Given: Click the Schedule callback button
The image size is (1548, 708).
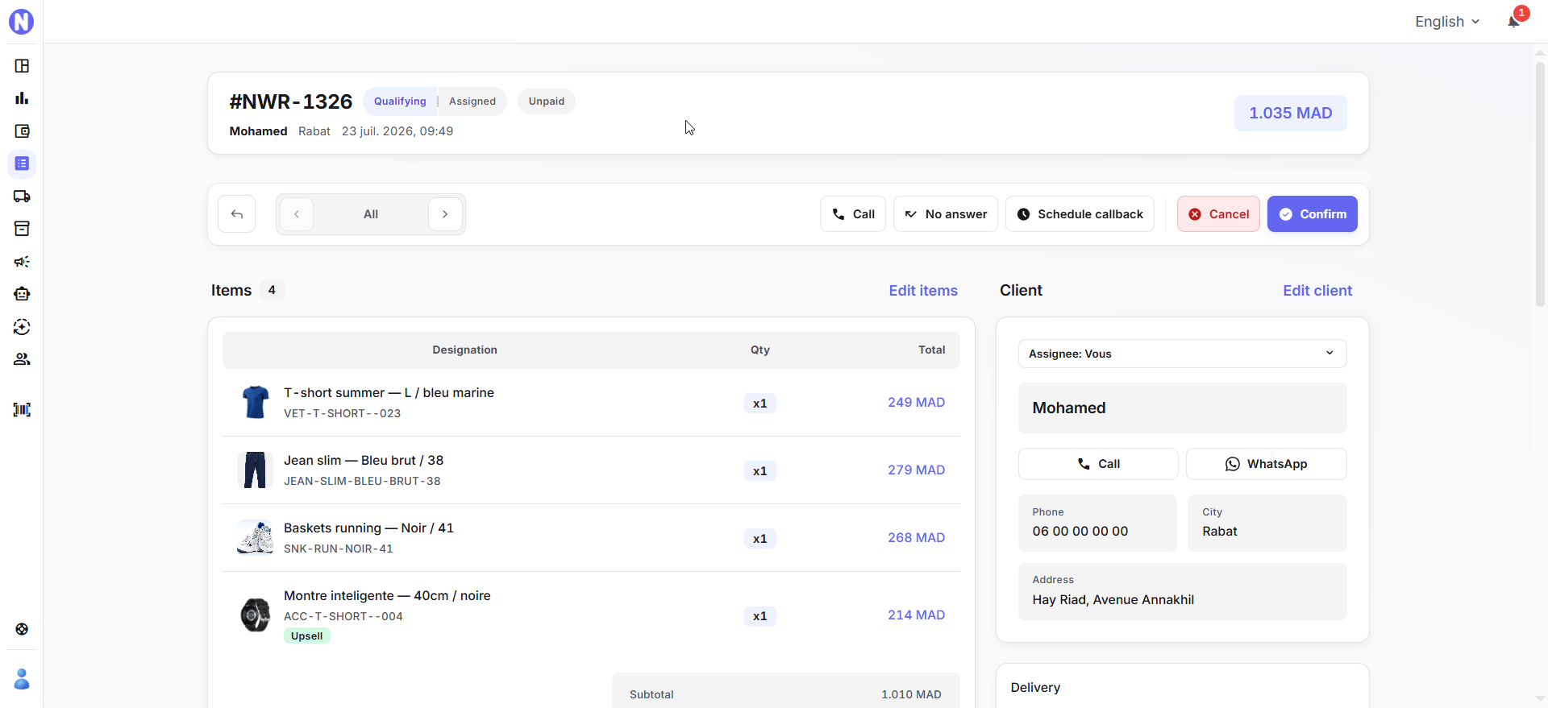Looking at the screenshot, I should (1080, 214).
